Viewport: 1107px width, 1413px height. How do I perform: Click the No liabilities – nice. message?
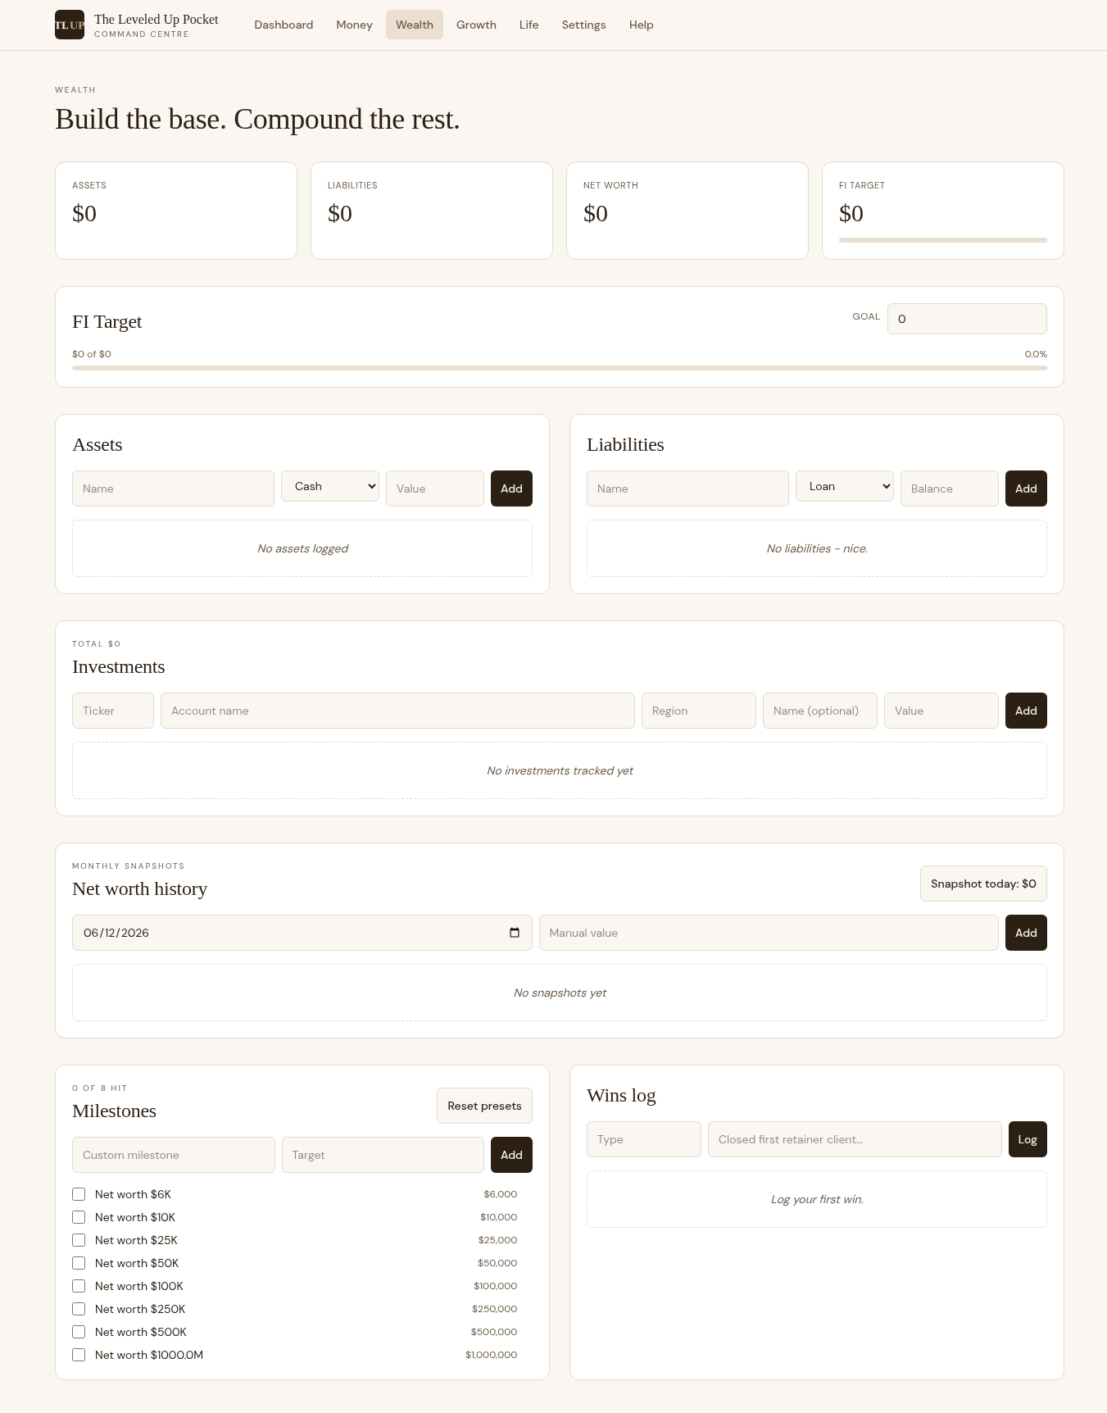817,548
